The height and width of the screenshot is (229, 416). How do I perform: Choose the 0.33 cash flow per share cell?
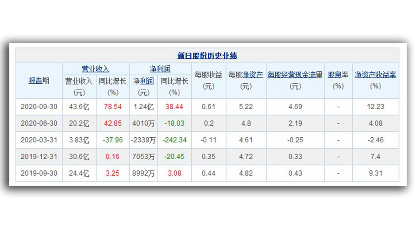[x=295, y=157]
